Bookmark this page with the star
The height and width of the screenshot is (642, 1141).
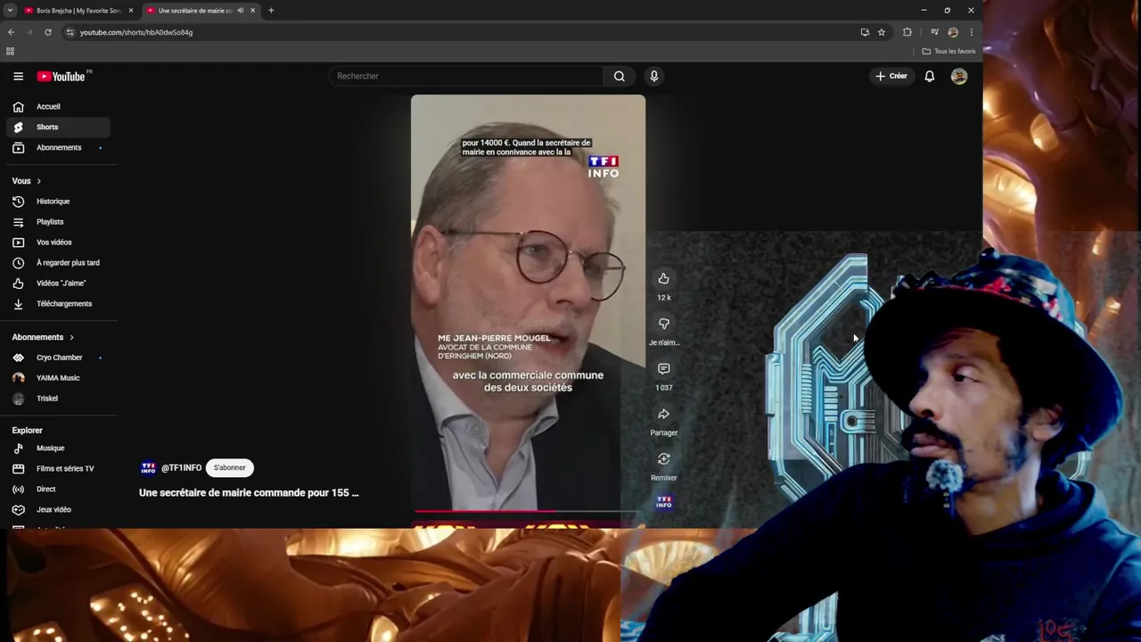[x=882, y=32]
